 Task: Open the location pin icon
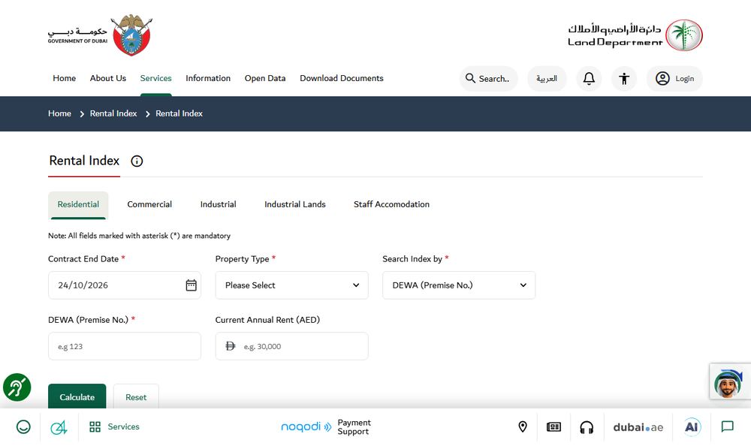[523, 426]
